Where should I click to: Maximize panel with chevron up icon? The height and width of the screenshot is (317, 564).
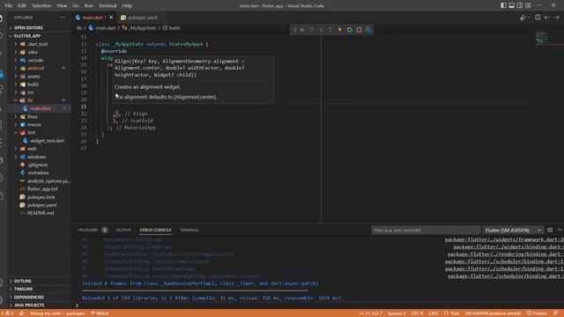click(560, 230)
